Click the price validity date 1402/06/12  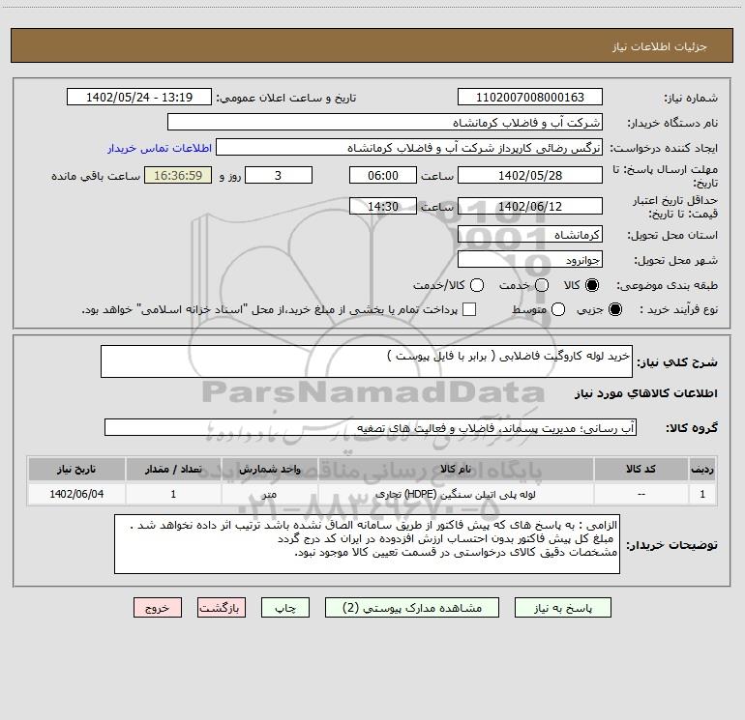[x=530, y=207]
